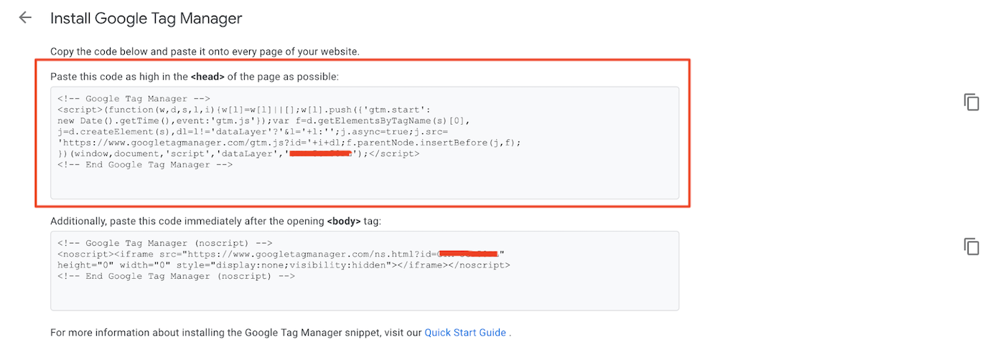Click the redacted ID in iframe src
Screen dimensions: 1005x352
(468, 254)
